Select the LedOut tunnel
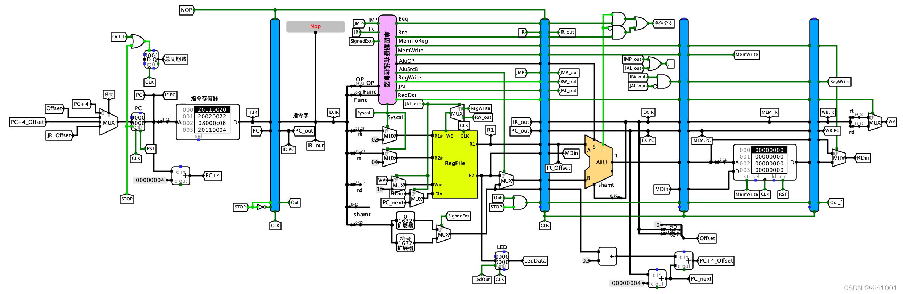The width and height of the screenshot is (903, 294). pyautogui.click(x=482, y=279)
